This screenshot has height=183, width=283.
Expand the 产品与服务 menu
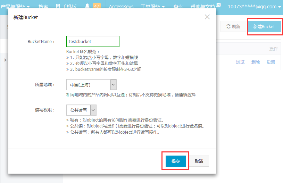coord(15,7)
